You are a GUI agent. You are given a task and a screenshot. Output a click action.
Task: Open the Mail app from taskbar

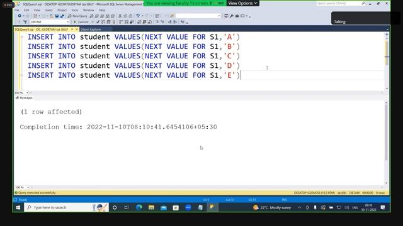coord(164,207)
